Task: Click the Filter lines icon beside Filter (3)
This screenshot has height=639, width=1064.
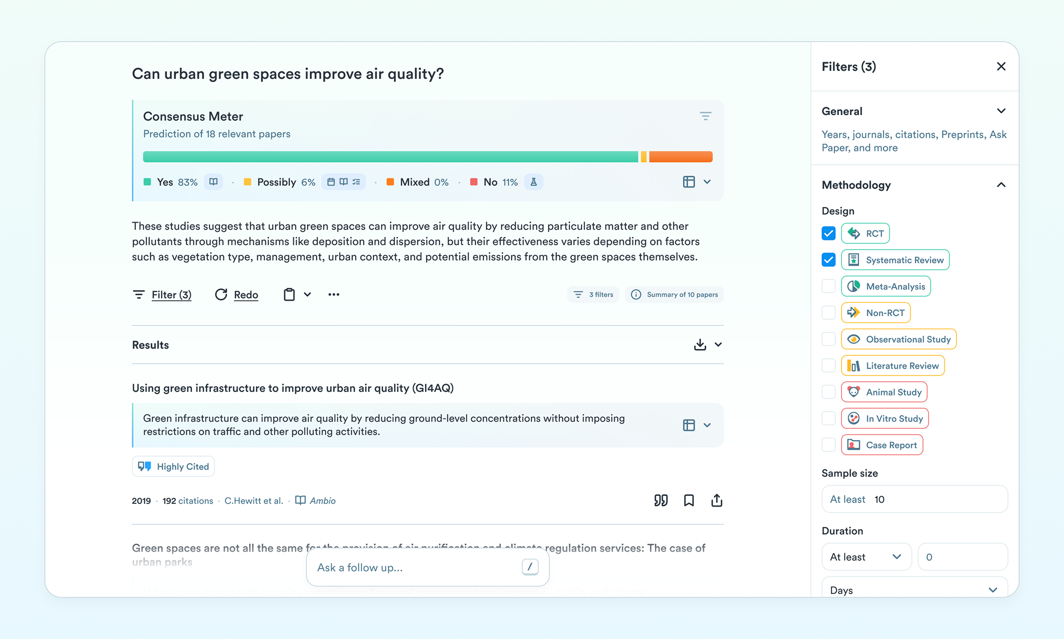Action: pos(139,294)
